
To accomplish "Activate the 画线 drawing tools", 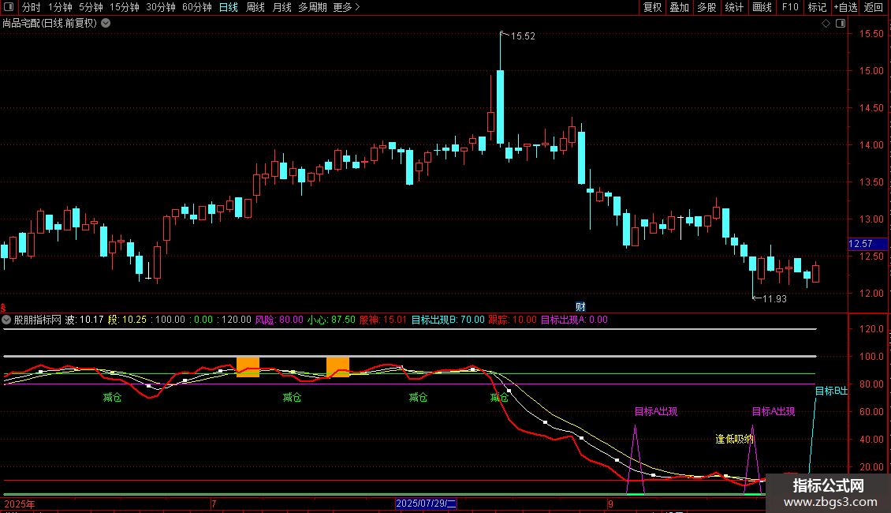I will click(x=762, y=7).
